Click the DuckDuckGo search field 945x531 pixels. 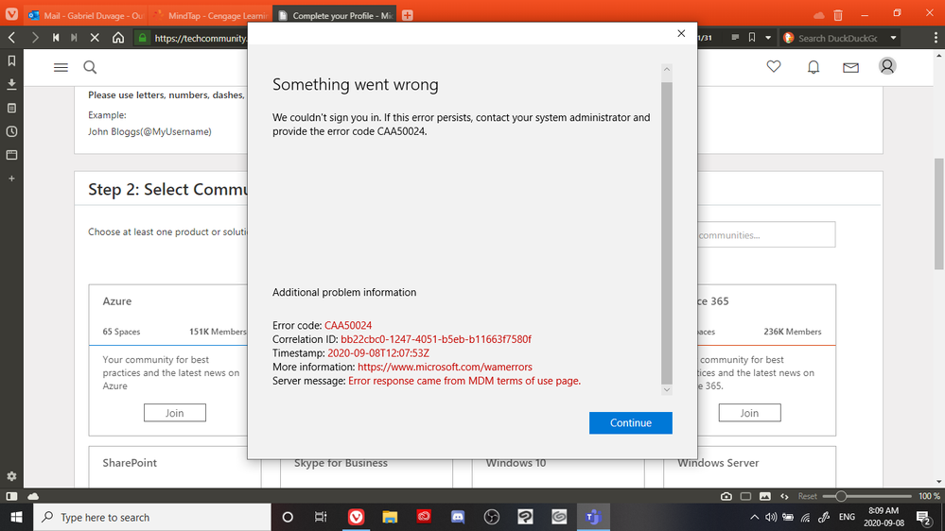(x=840, y=38)
